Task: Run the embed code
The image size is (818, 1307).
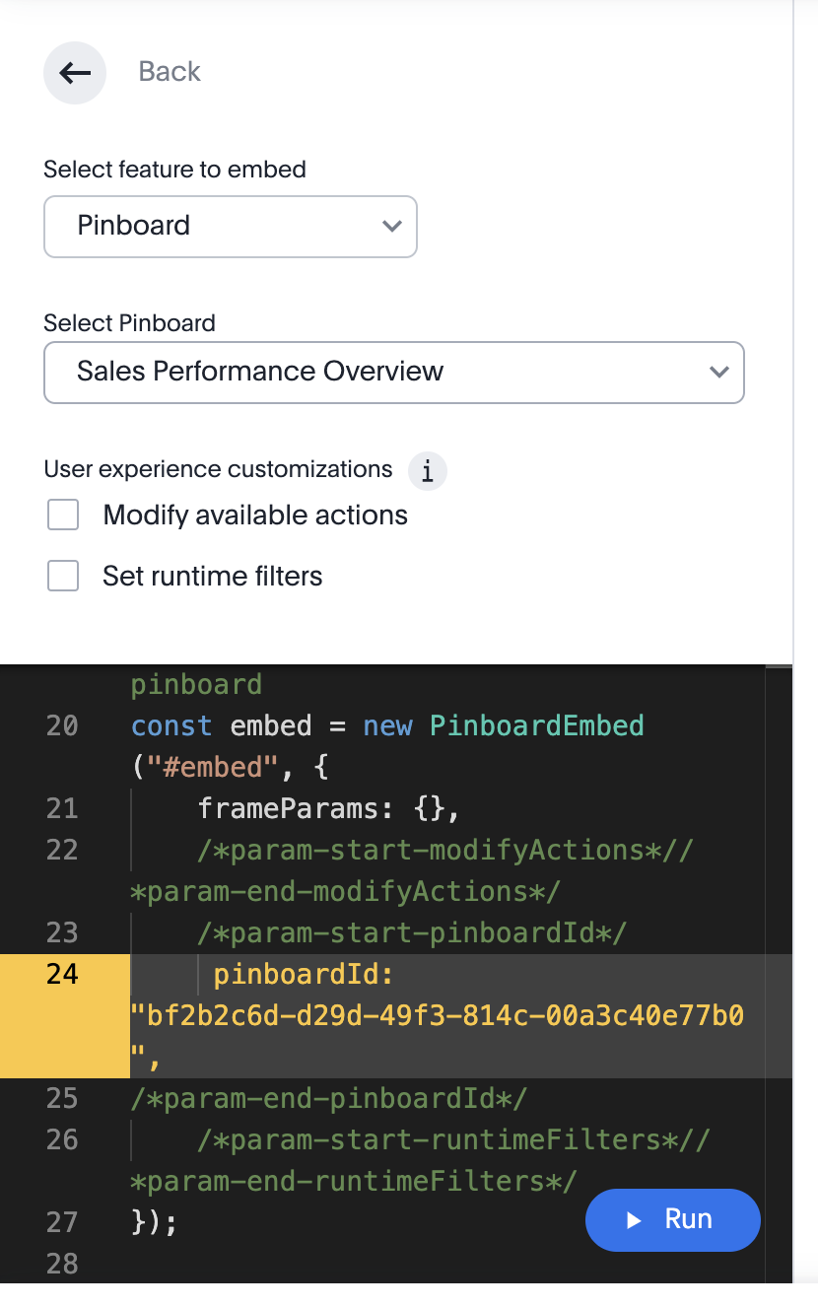Action: coord(673,1220)
